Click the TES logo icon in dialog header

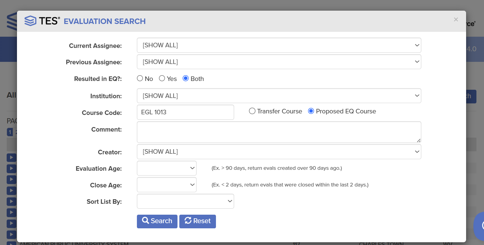tap(30, 21)
